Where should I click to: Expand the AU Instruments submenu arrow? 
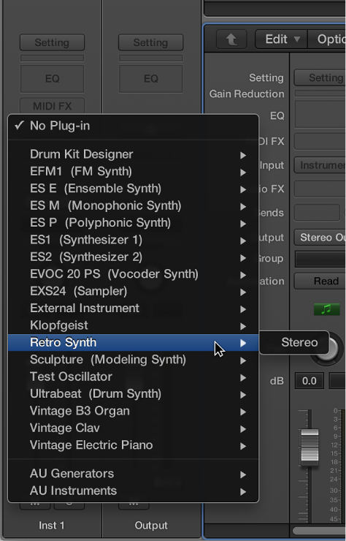(243, 492)
